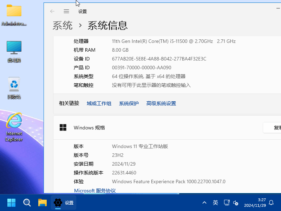The height and width of the screenshot is (211, 281).
Task: Select the 此电脑 desktop icon
Action: click(x=14, y=52)
